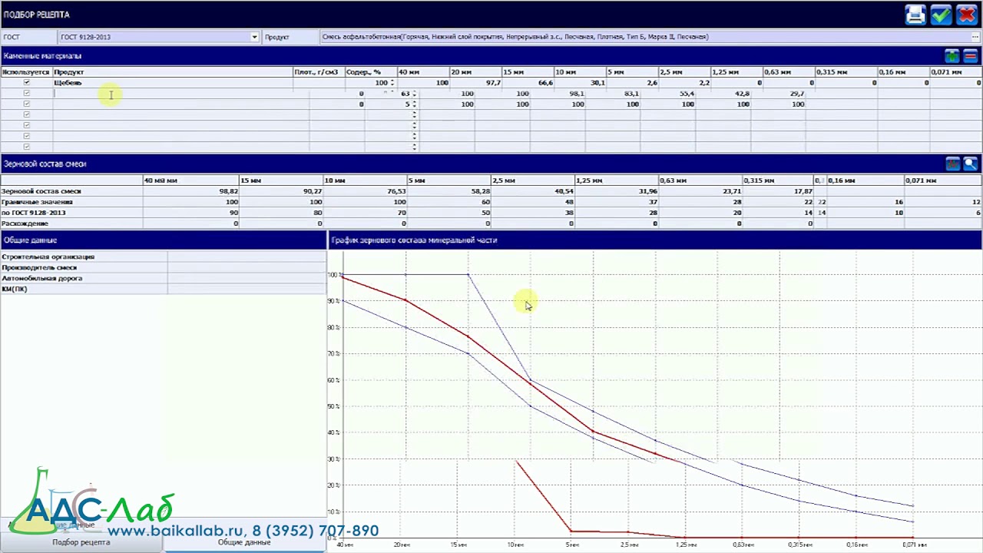This screenshot has height=553, width=983.
Task: Close the window with the red X icon
Action: (966, 15)
